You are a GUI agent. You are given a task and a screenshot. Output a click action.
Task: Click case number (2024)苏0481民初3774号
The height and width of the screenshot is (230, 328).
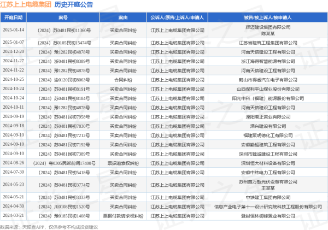(64, 185)
